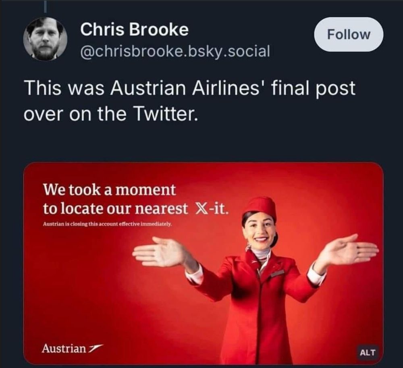Click the flight attendant's name badge
This screenshot has width=403, height=368.
[x=278, y=273]
